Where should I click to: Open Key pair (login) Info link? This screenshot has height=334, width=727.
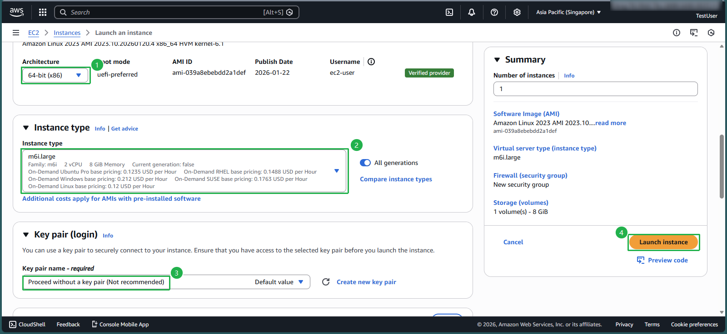coord(108,236)
